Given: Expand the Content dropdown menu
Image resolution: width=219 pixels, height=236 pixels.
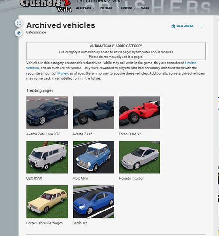Looking at the screenshot, I should click(128, 8).
